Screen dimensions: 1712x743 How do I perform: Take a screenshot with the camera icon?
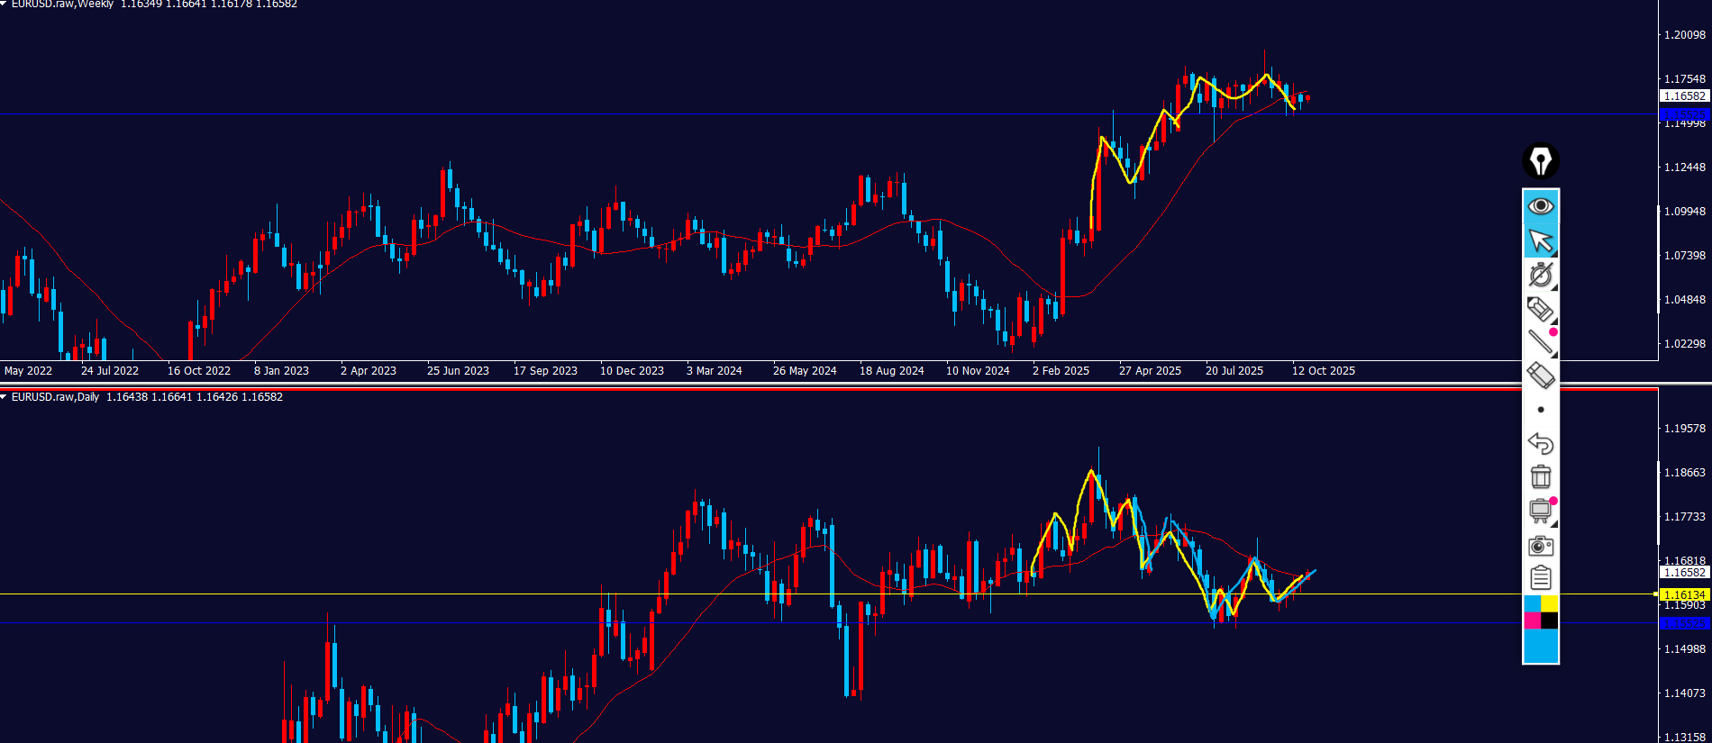click(x=1541, y=545)
